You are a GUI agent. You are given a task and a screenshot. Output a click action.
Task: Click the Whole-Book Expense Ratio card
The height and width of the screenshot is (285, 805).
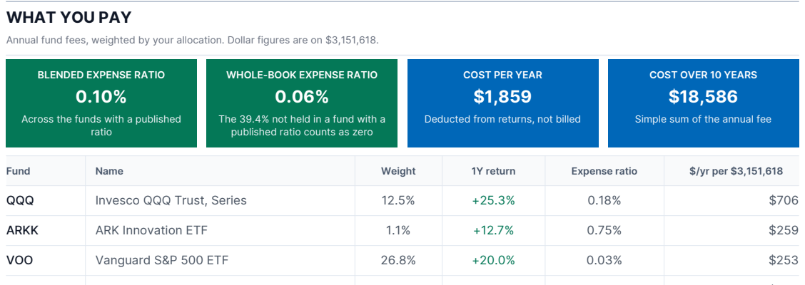(x=302, y=103)
